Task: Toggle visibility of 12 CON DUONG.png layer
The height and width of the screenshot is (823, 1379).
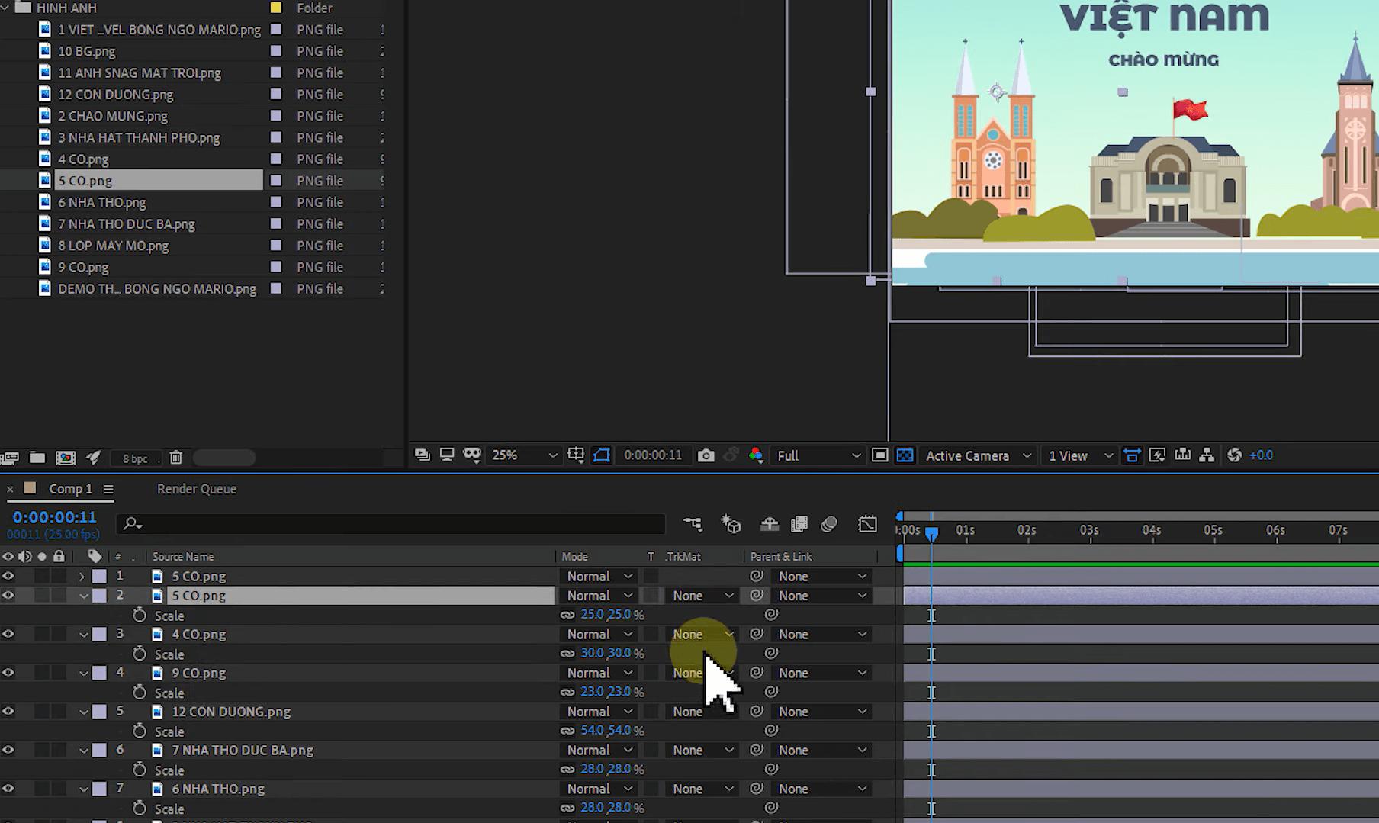Action: click(8, 711)
